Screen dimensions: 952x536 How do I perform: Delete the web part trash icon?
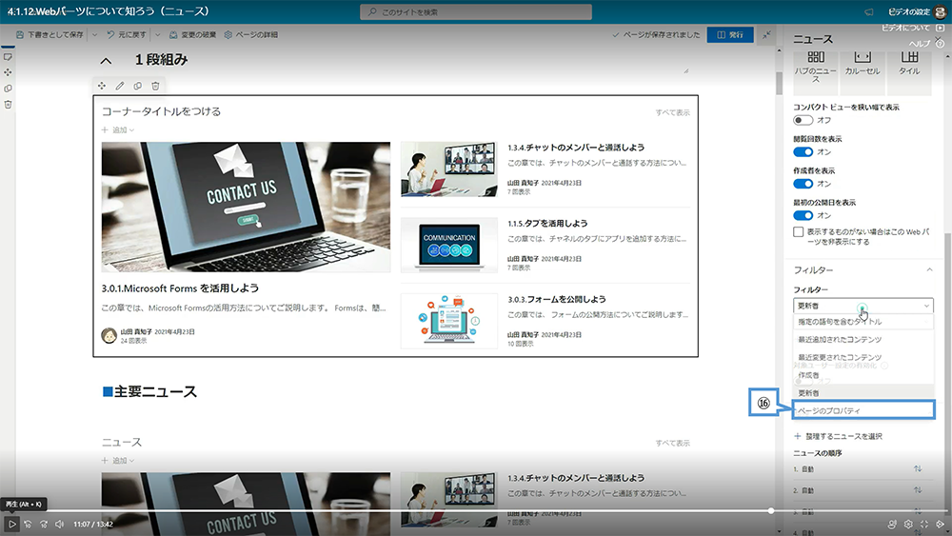(155, 86)
